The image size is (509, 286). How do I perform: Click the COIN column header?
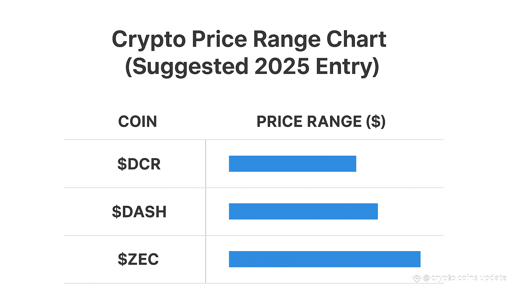[138, 122]
